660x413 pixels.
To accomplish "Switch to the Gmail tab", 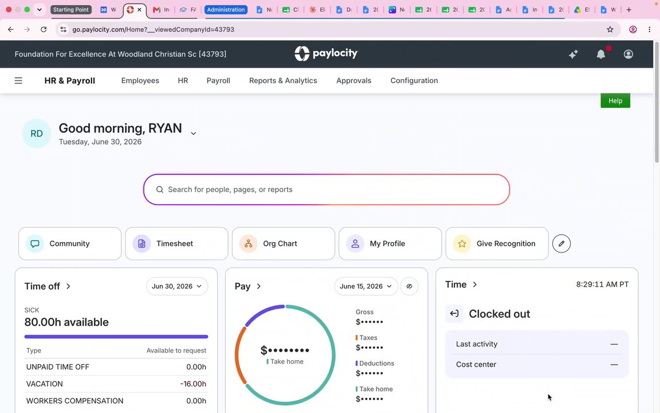I will click(161, 10).
